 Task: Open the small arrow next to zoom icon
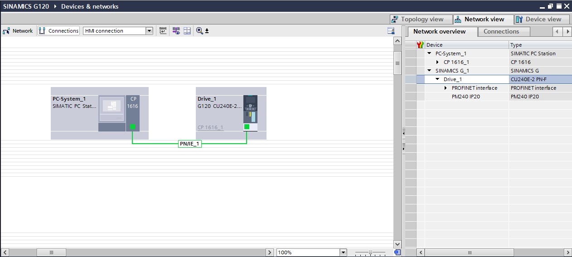[x=207, y=31]
